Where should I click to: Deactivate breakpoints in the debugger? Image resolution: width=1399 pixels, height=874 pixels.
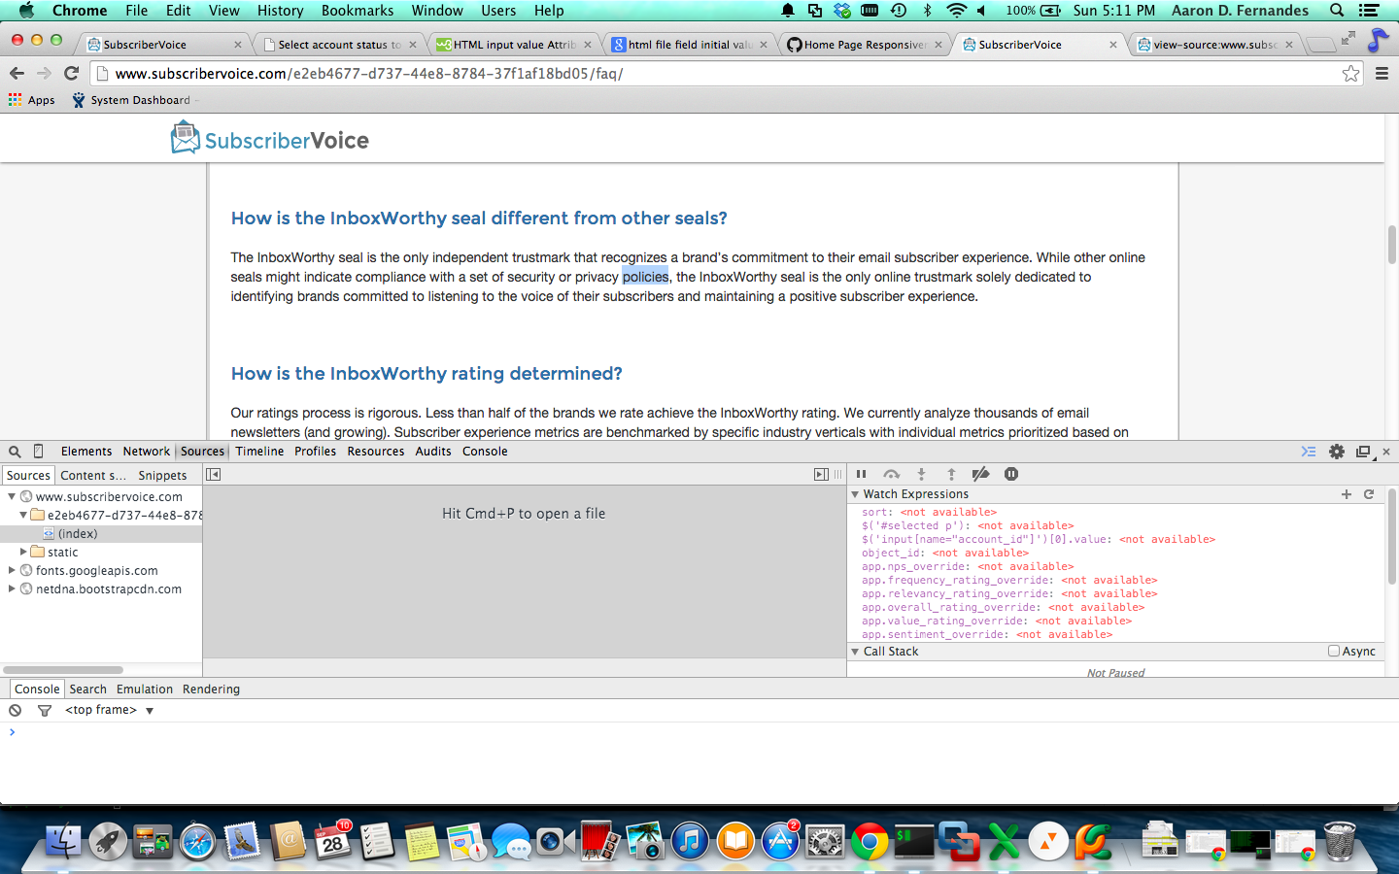tap(980, 474)
